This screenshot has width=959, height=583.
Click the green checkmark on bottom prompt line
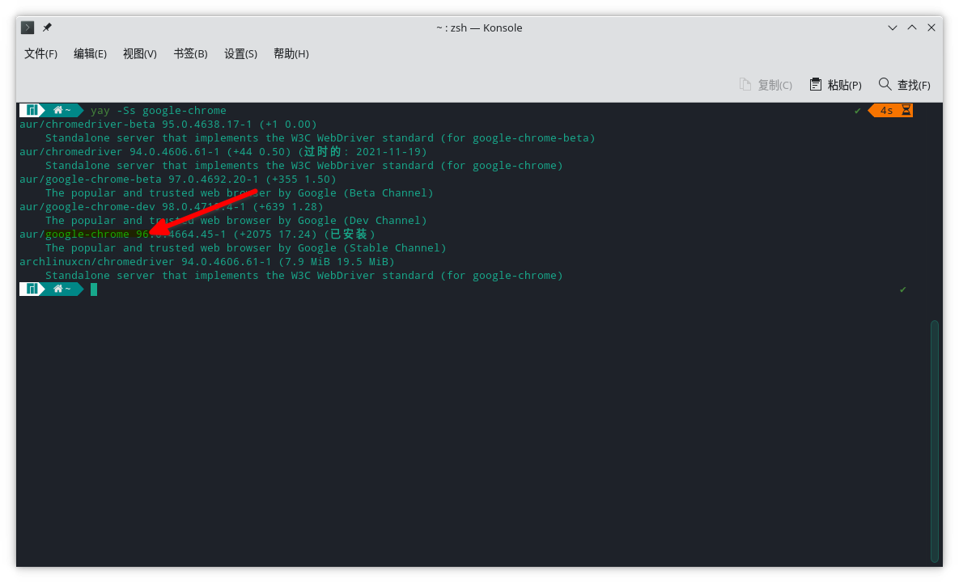pyautogui.click(x=902, y=289)
